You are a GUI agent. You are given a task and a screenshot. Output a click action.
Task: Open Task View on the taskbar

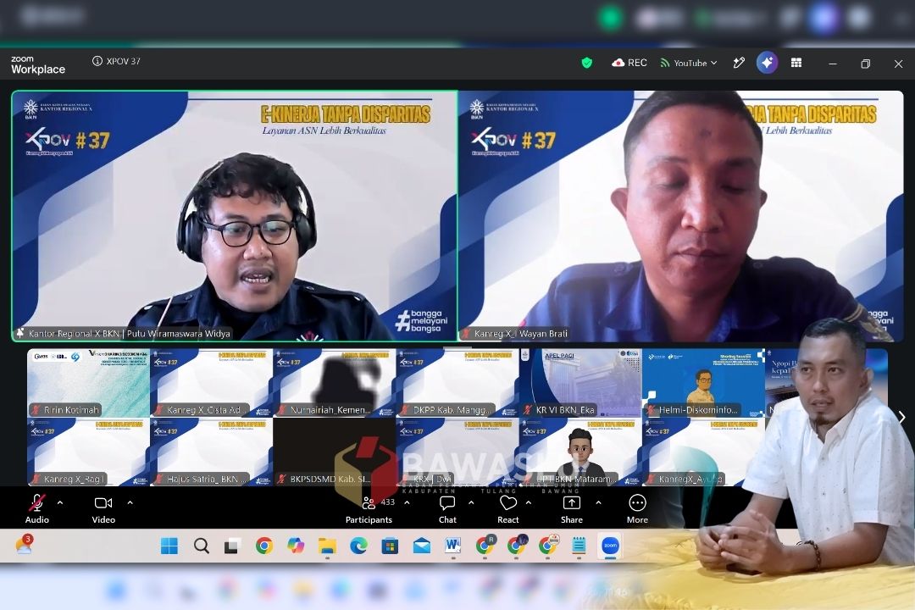[232, 546]
